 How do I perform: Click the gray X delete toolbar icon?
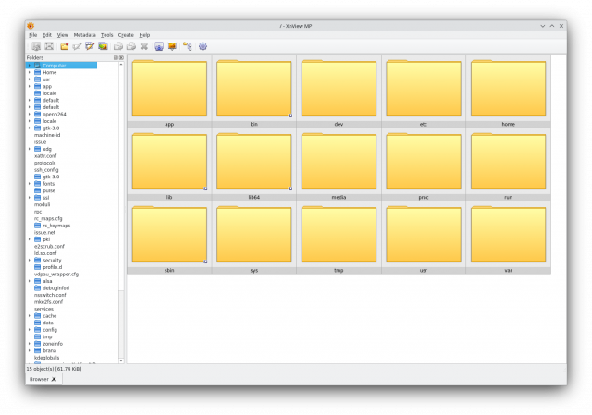pos(144,46)
